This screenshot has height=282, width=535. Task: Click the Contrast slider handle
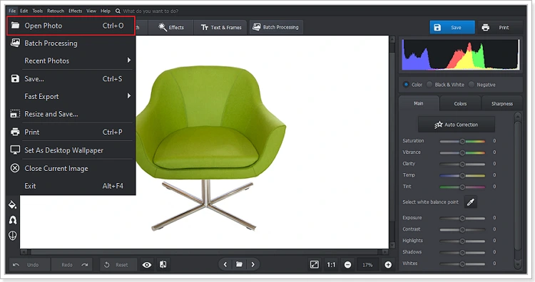(462, 230)
